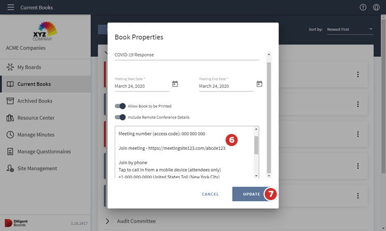
Task: Toggle Allow Book to be Printed
Action: (x=120, y=106)
